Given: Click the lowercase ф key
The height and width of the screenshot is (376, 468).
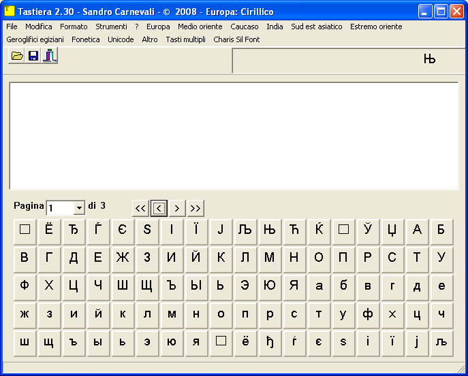Looking at the screenshot, I should coord(368,315).
